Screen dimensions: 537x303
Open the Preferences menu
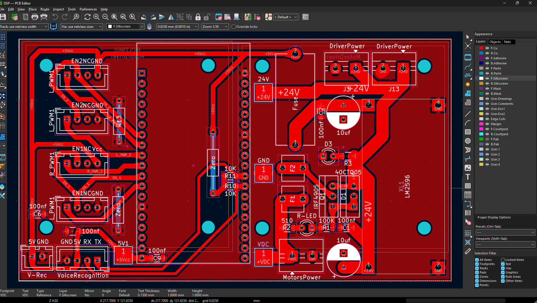[88, 9]
